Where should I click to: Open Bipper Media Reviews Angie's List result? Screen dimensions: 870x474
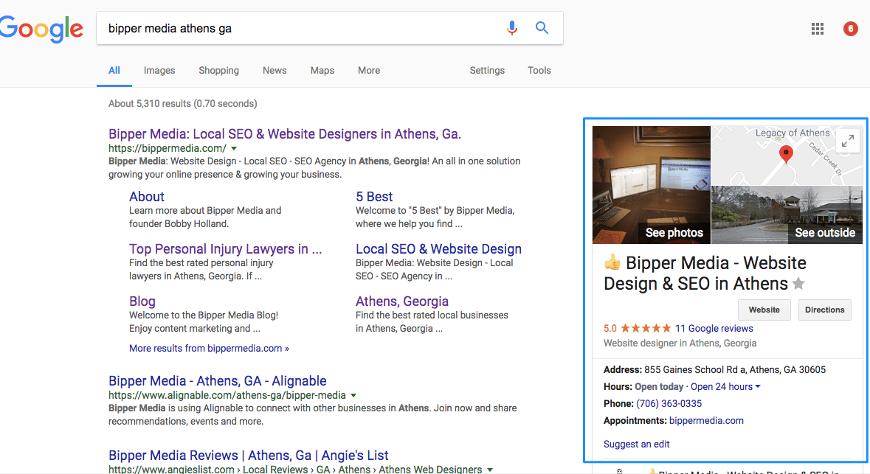tap(248, 456)
